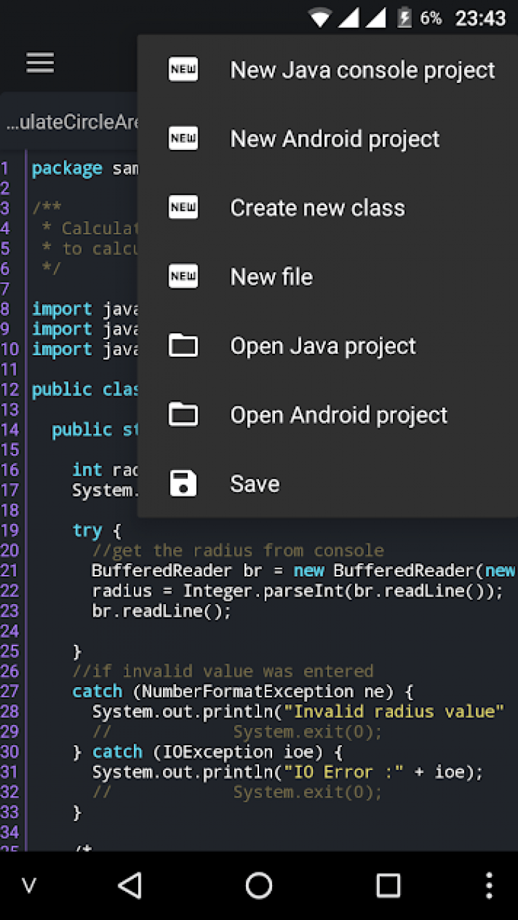Screen dimensions: 518x920
Task: Tap the Android recent apps square button
Action: click(388, 885)
